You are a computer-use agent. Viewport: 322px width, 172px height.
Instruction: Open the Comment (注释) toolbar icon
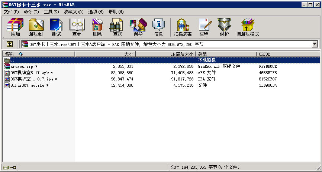point(204,27)
